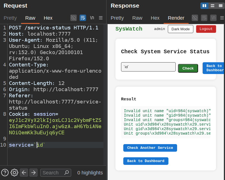Click the green Check button
This screenshot has width=225, height=180.
[188, 68]
